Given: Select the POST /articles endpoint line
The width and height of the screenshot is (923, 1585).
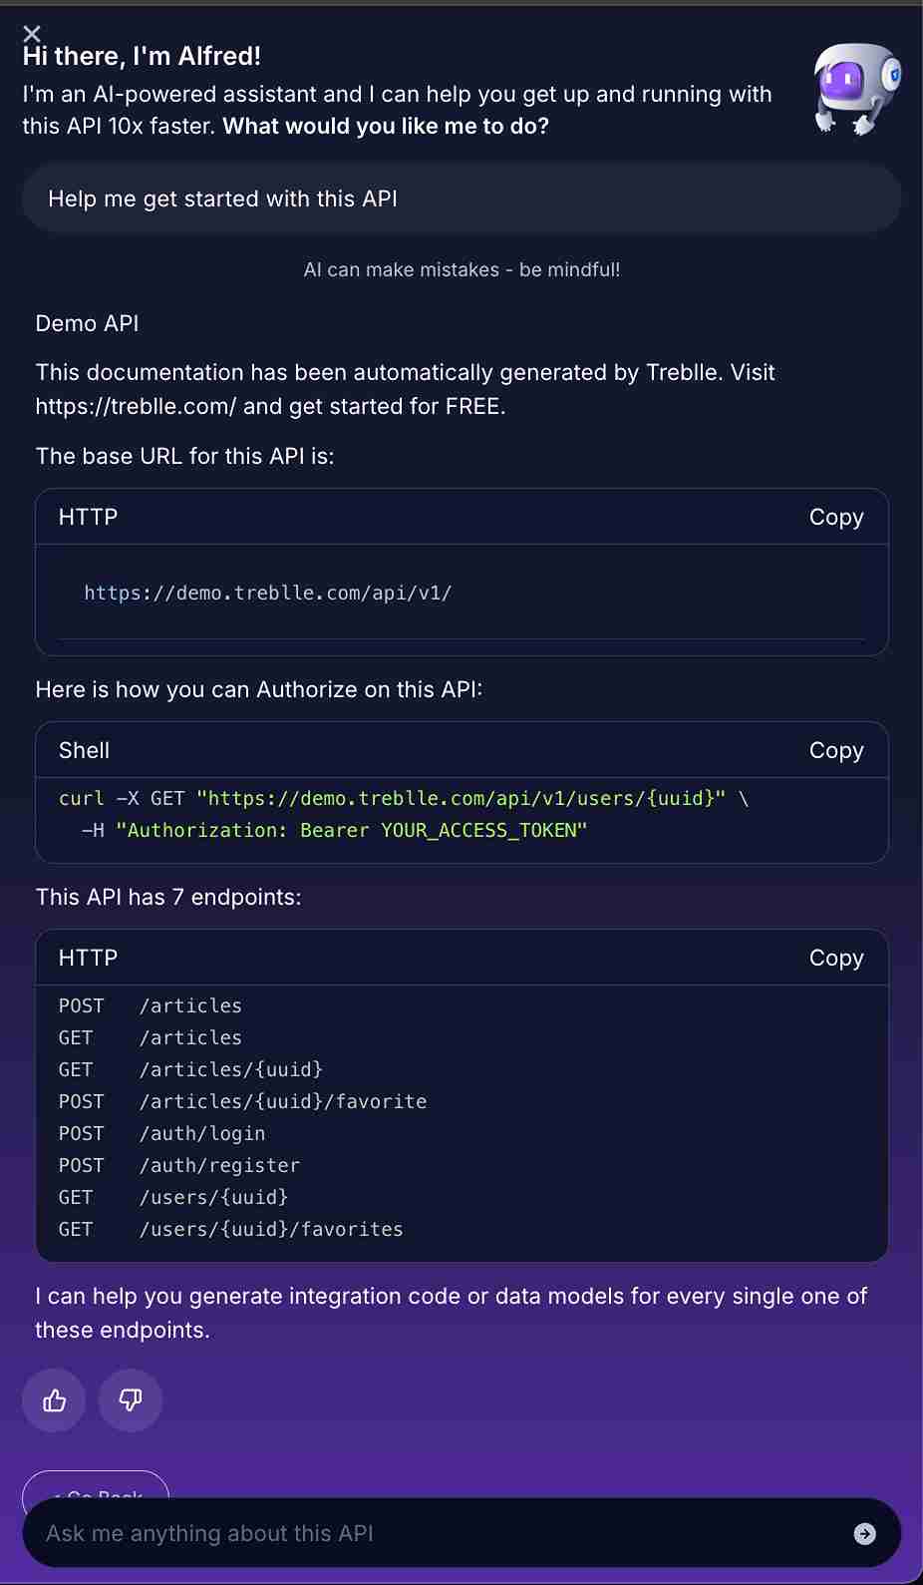Looking at the screenshot, I should coord(151,1006).
